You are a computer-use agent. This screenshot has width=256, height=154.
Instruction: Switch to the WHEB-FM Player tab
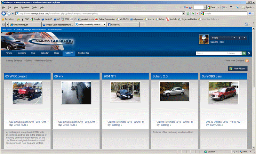[x=25, y=25]
